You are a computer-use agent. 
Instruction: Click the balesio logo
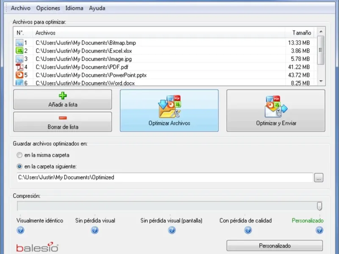click(37, 247)
